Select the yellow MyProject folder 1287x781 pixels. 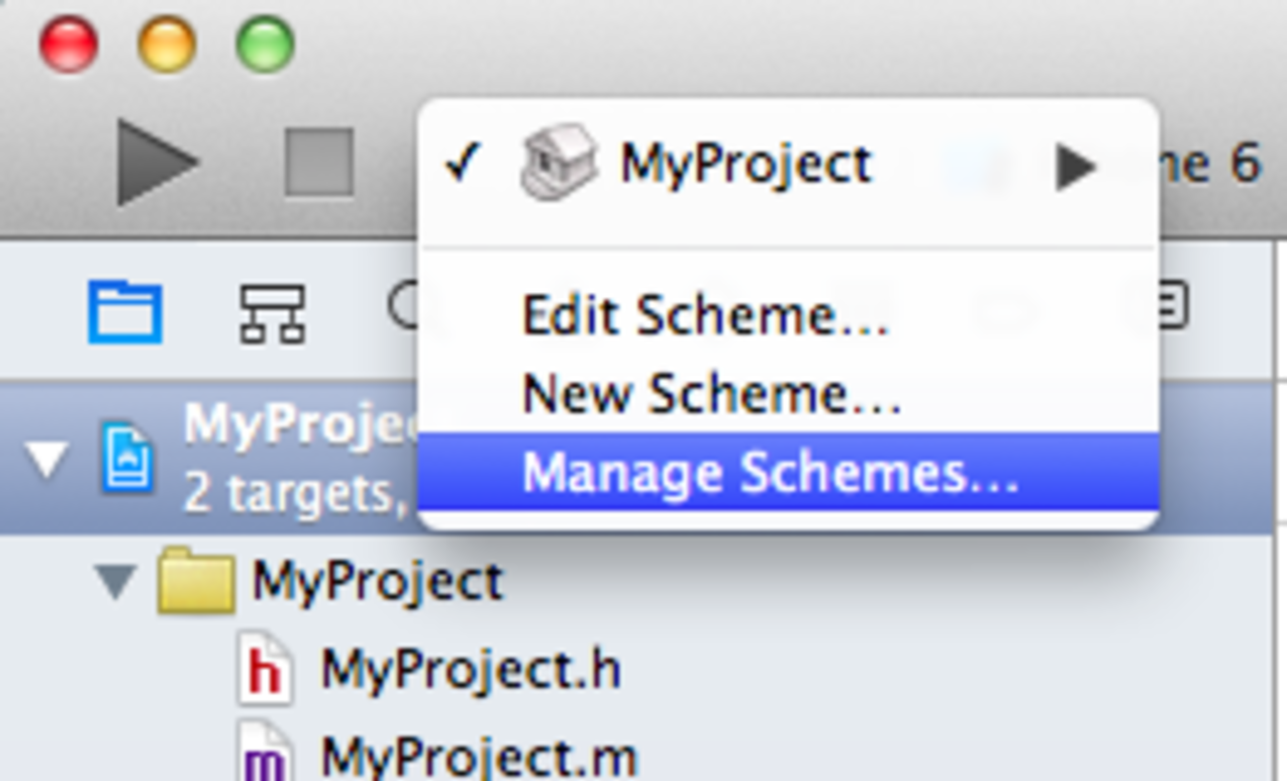point(376,581)
